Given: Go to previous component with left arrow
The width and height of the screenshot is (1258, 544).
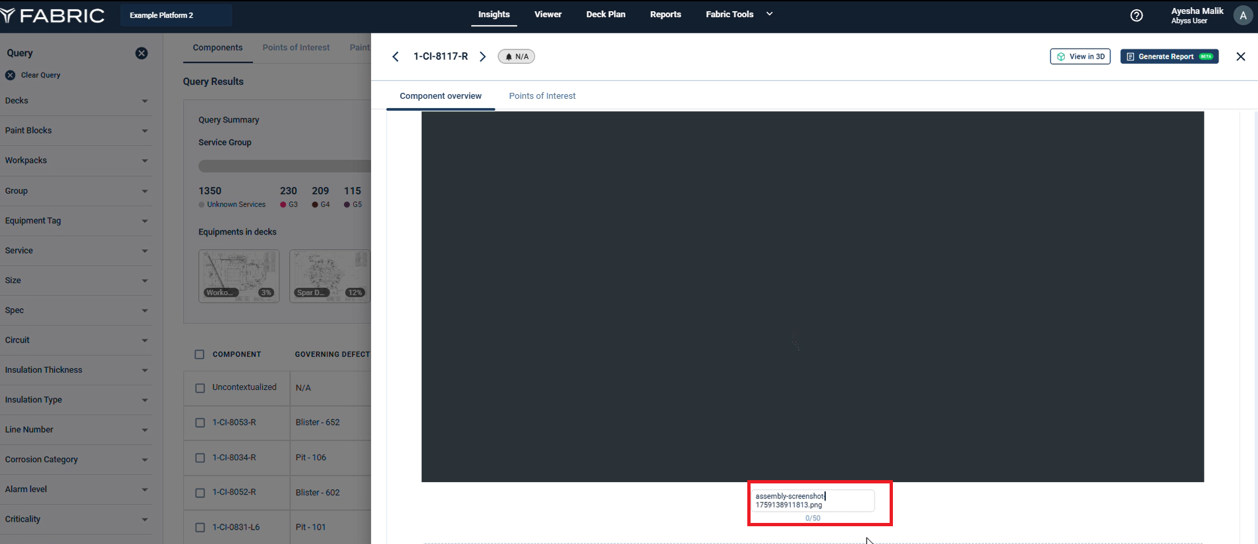Looking at the screenshot, I should 395,57.
